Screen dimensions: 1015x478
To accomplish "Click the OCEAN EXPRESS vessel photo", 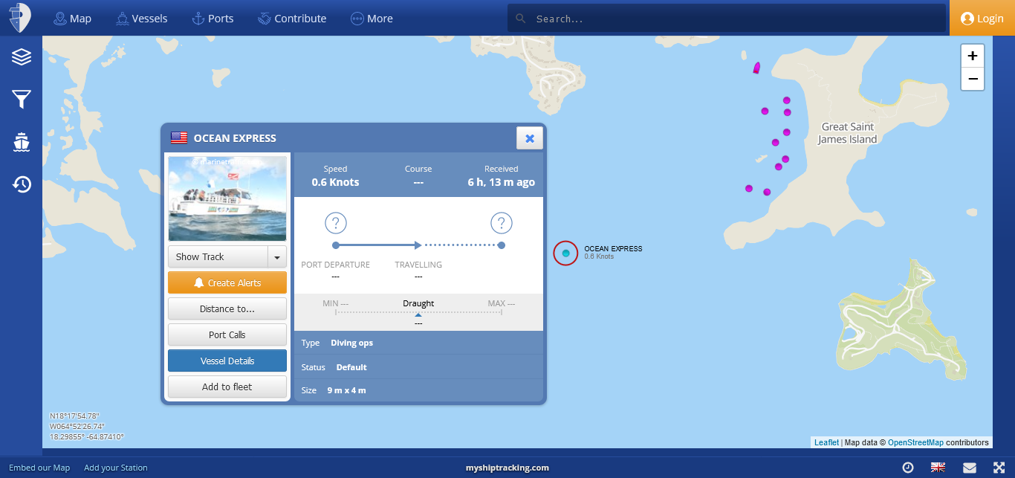I will point(227,198).
